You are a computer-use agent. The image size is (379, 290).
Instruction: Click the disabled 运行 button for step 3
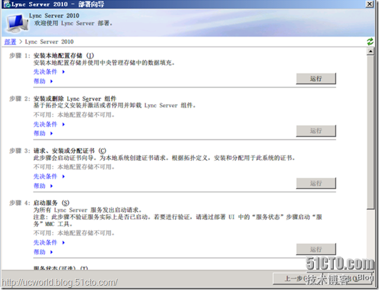click(316, 184)
